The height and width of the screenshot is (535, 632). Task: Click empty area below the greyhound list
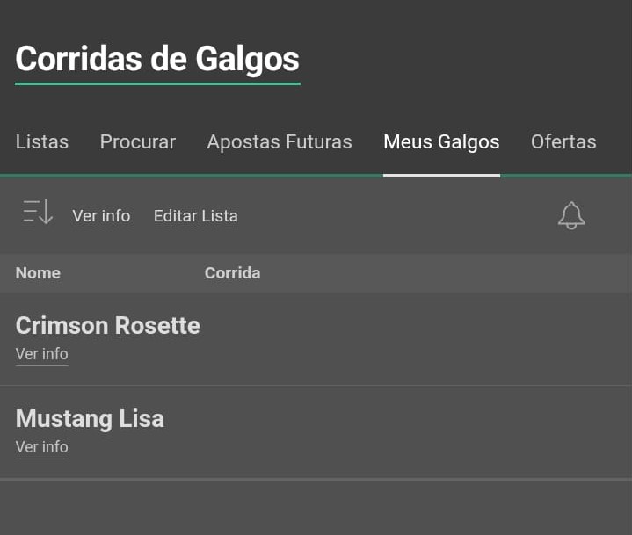316,508
